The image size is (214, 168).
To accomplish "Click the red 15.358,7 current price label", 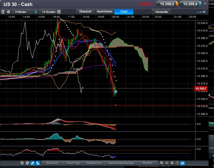I will pos(201,88).
